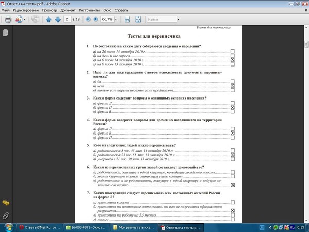The width and height of the screenshot is (309, 232).
Task: Check box for answer 'да' in question 2
Action: [233, 81]
